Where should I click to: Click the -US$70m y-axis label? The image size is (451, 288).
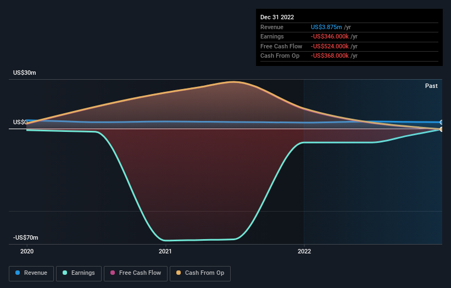tap(26, 237)
